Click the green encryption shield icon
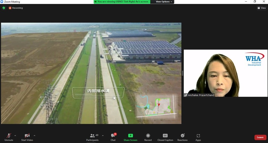The image size is (268, 143). click(x=4, y=8)
